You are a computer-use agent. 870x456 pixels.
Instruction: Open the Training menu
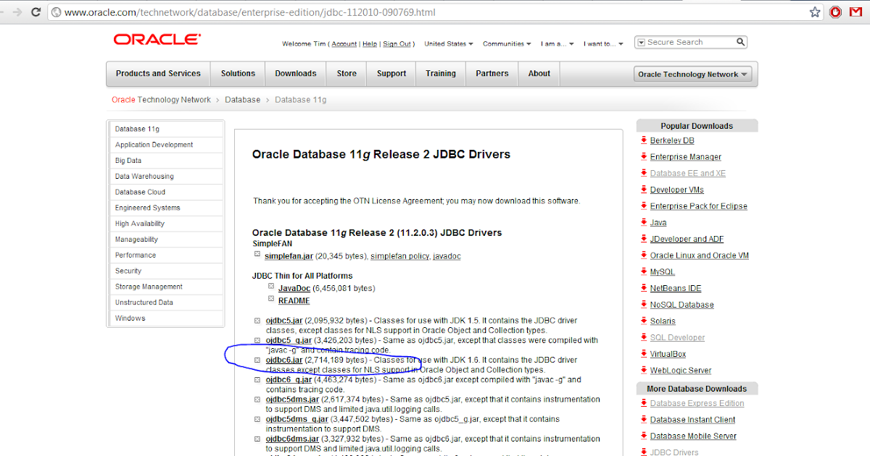point(441,73)
